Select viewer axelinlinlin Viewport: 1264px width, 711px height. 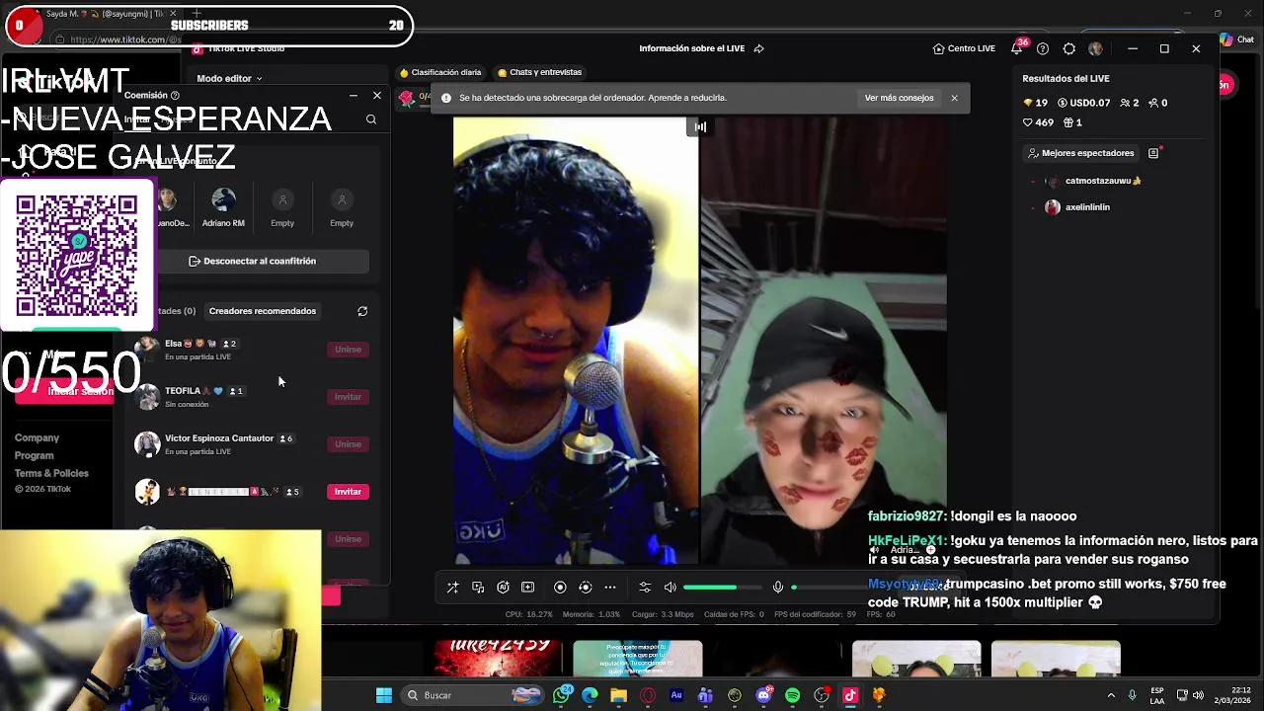click(1086, 207)
